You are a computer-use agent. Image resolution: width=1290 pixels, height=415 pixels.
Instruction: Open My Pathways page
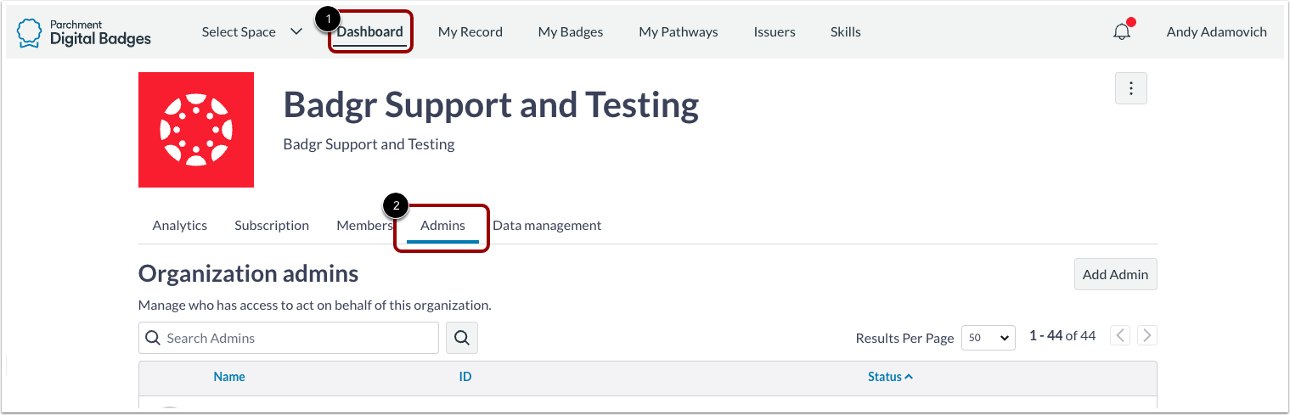(679, 32)
